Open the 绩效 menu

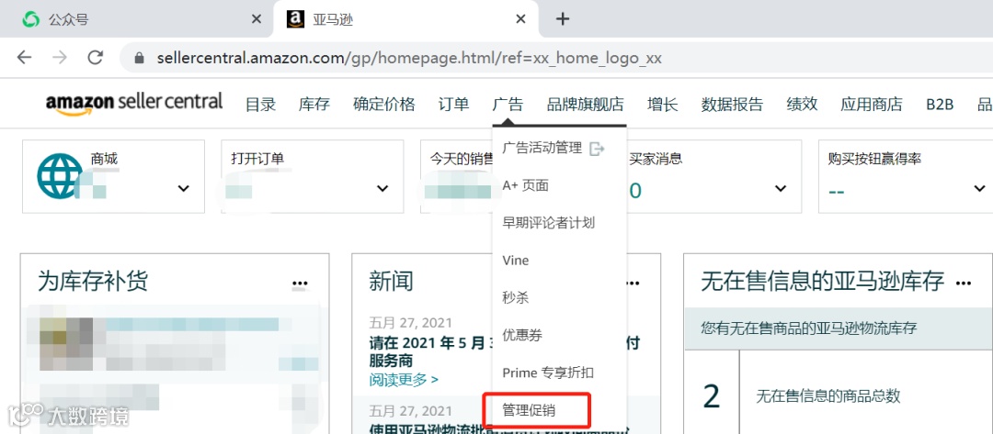pos(803,105)
